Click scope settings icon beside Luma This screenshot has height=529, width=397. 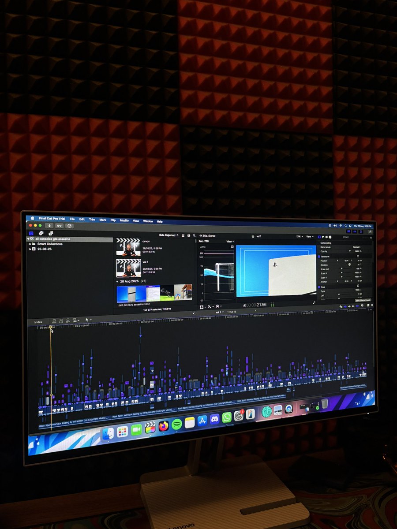coord(232,247)
